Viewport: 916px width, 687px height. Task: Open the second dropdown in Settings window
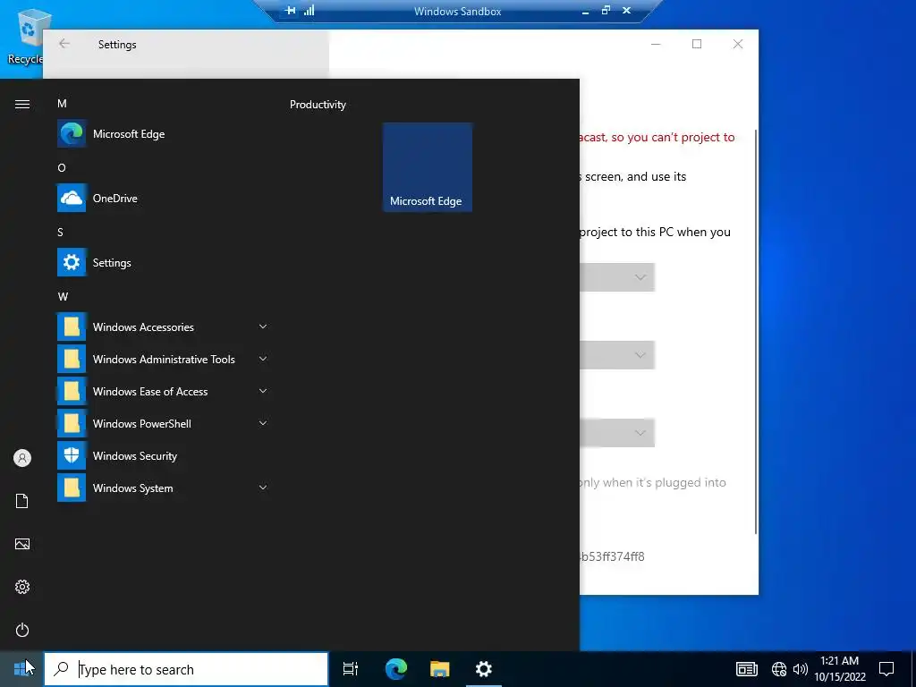[x=617, y=354]
